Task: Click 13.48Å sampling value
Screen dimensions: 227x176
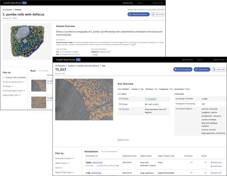Action: point(204,99)
